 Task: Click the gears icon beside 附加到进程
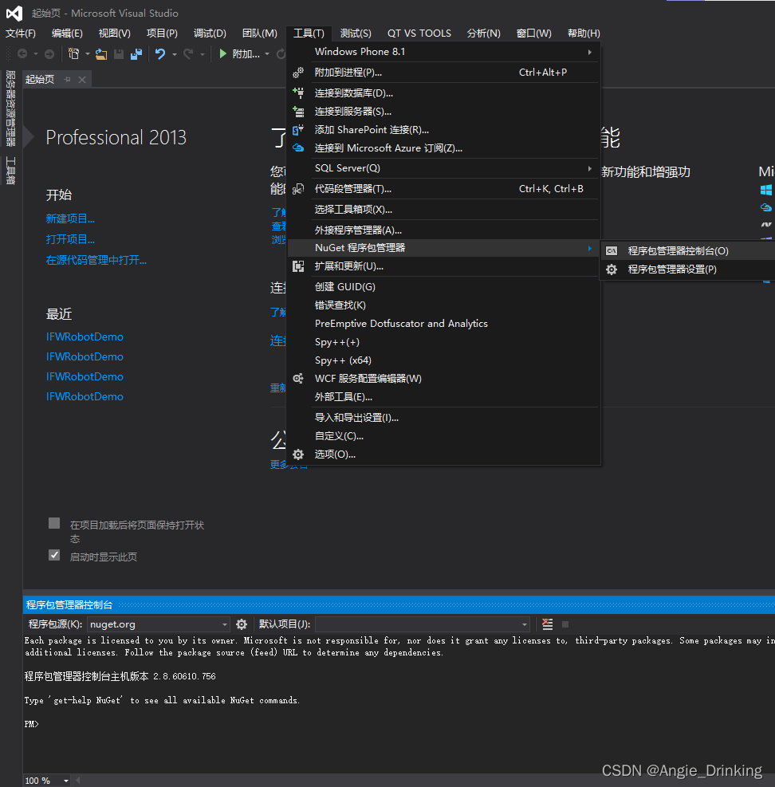[x=298, y=73]
